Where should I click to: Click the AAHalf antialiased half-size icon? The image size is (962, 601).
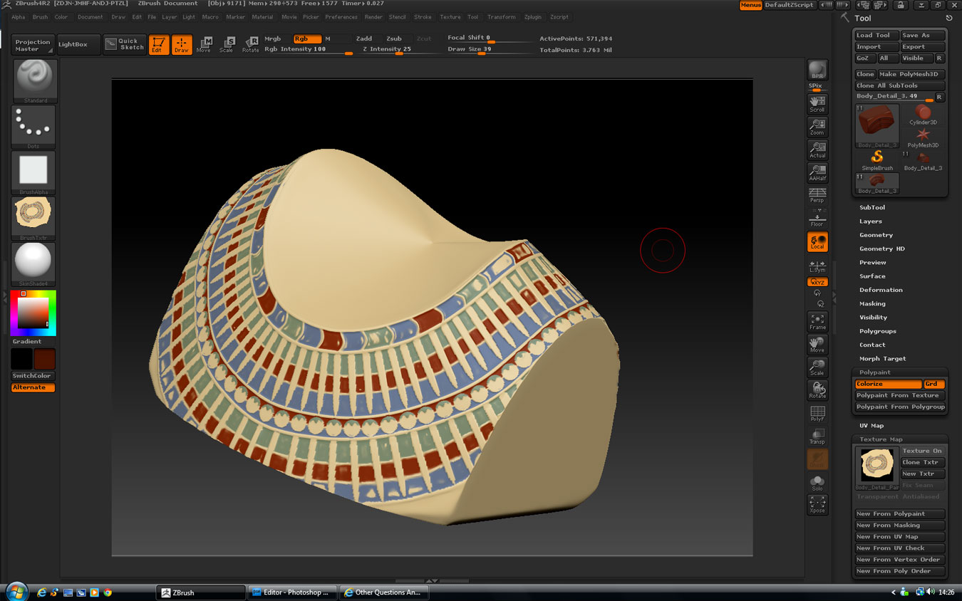pos(817,172)
